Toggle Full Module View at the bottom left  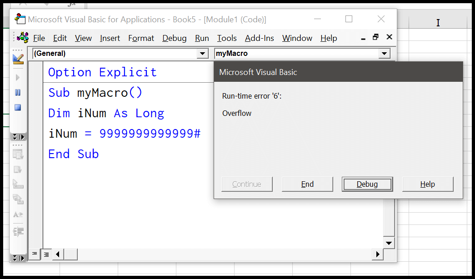click(46, 254)
